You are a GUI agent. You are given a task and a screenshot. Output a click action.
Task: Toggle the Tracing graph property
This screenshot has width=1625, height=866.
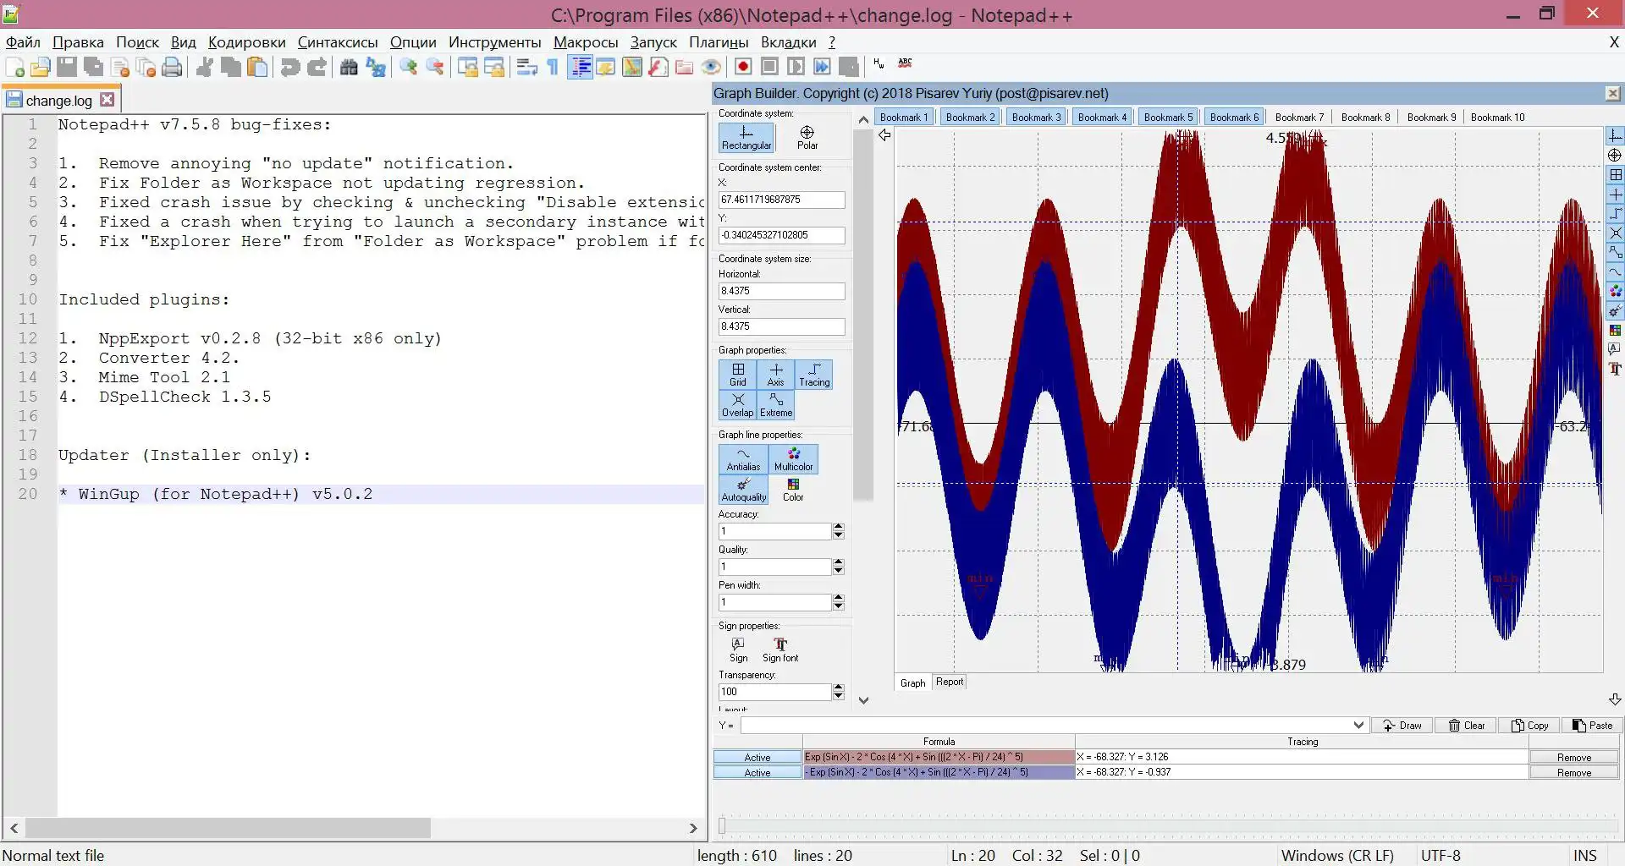(814, 375)
